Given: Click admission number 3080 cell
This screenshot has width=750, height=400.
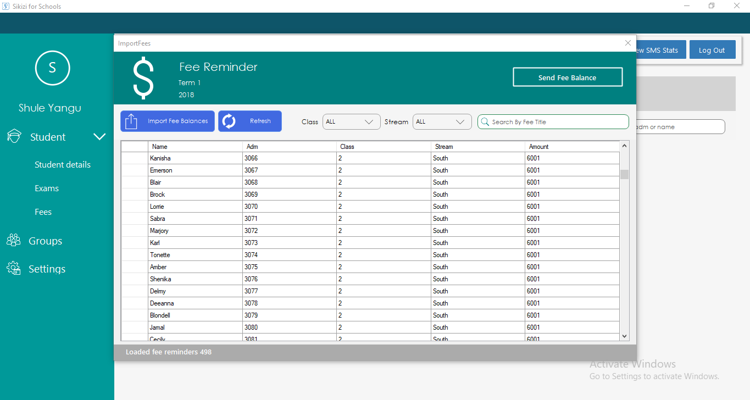Looking at the screenshot, I should click(x=290, y=327).
